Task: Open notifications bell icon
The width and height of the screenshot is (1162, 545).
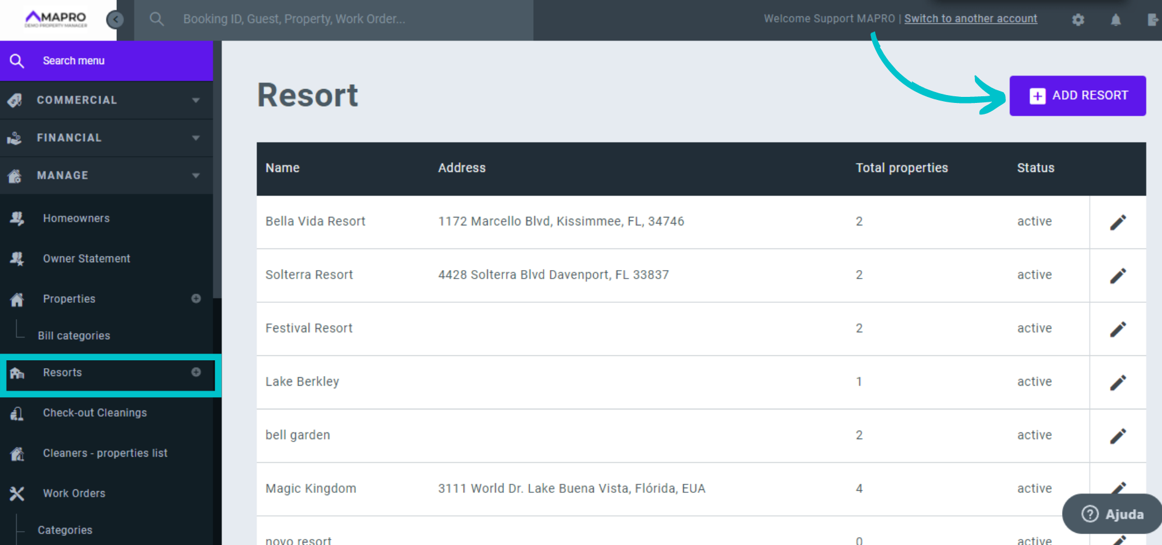Action: coord(1115,20)
